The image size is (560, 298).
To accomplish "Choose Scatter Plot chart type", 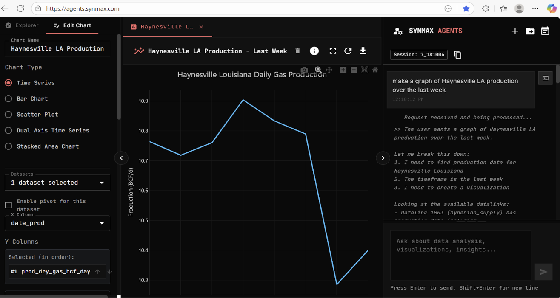I will pos(9,115).
